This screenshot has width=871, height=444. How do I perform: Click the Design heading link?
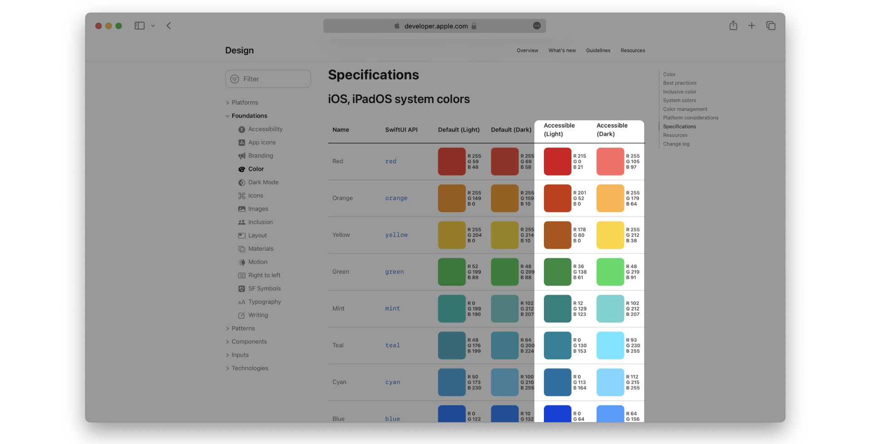tap(240, 50)
